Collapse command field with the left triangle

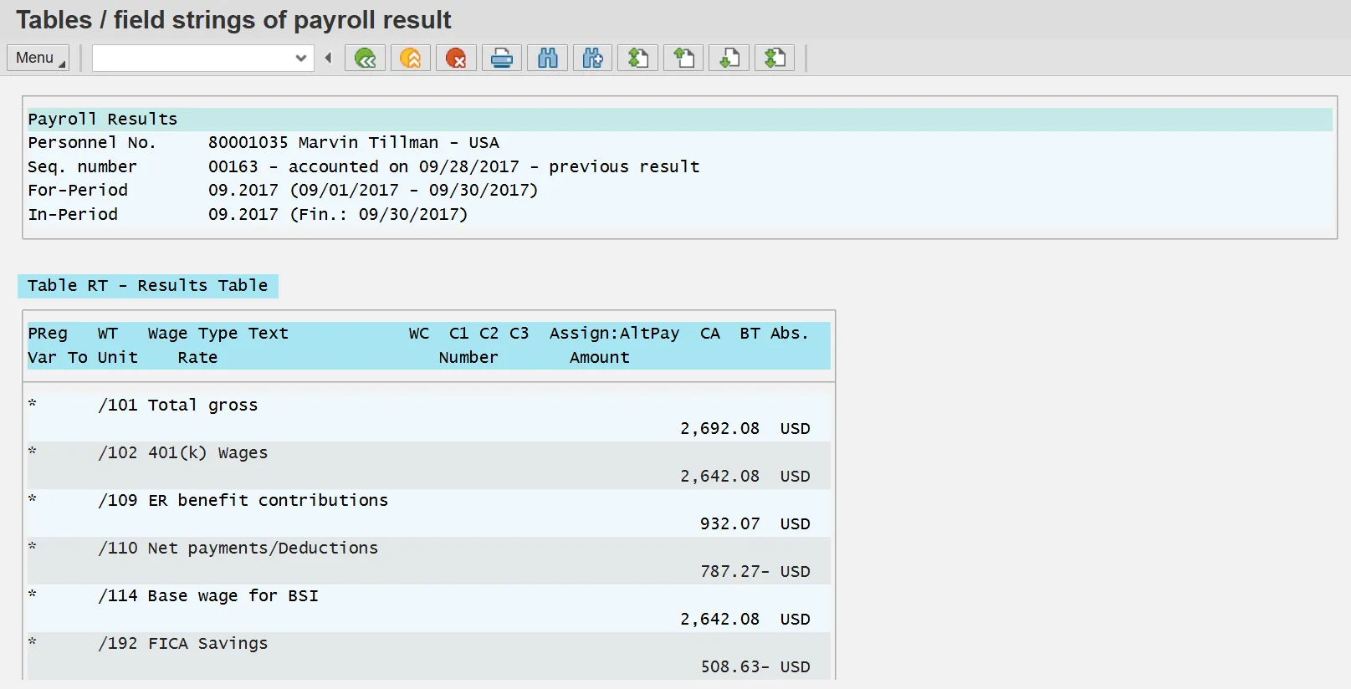[x=329, y=59]
